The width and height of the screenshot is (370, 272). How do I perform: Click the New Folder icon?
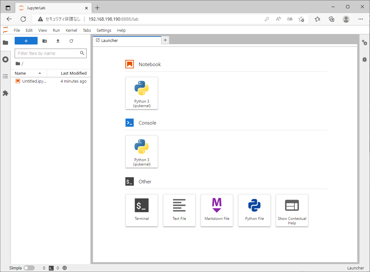(x=45, y=41)
